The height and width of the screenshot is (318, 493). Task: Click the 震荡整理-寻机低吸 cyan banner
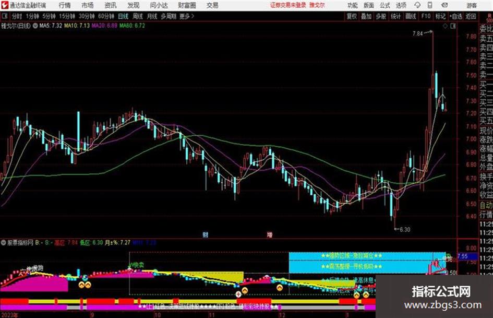[x=352, y=266]
